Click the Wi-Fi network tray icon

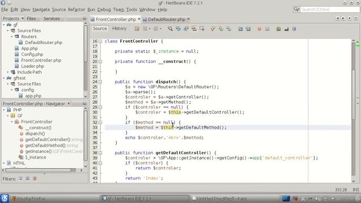pos(325,198)
